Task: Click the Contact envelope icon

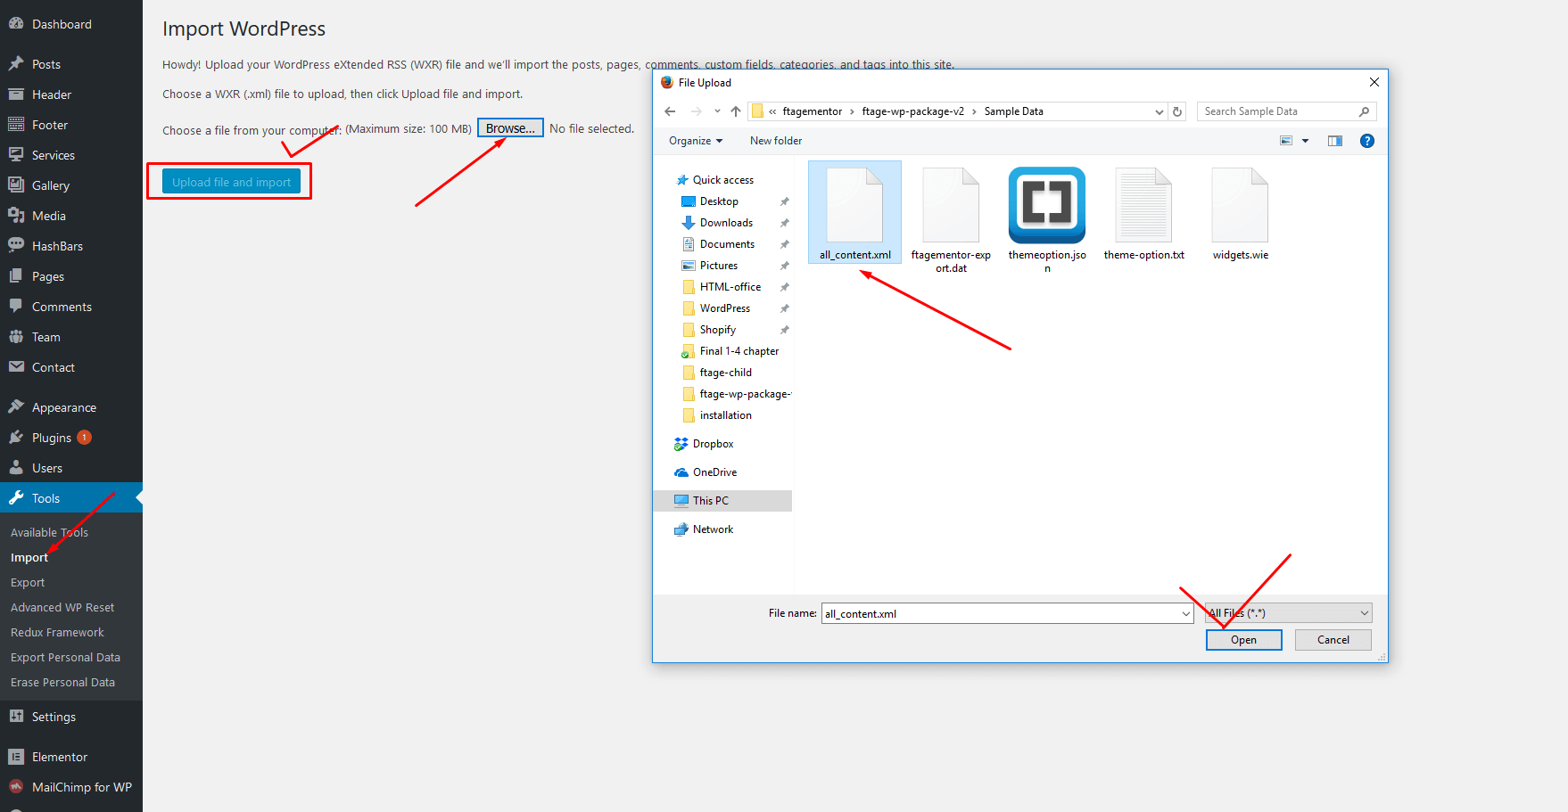Action: click(x=16, y=367)
